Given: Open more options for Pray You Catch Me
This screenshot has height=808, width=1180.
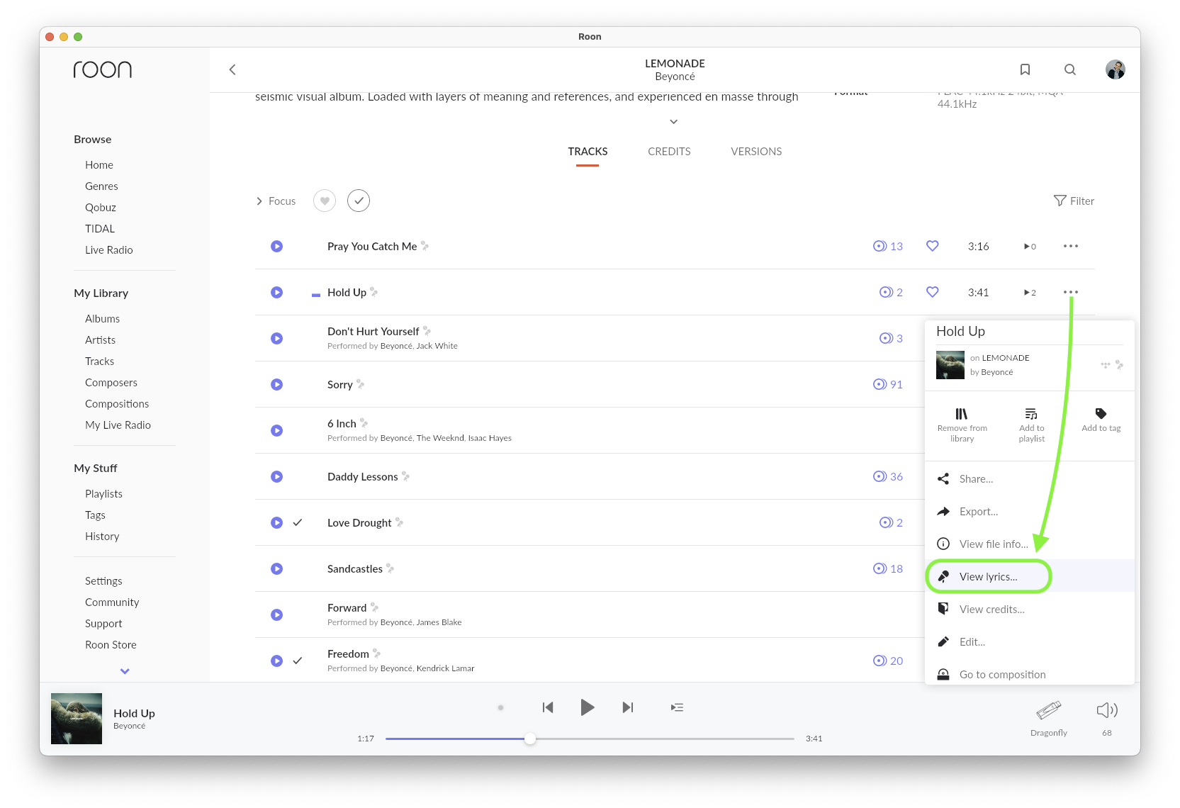Looking at the screenshot, I should pyautogui.click(x=1071, y=246).
